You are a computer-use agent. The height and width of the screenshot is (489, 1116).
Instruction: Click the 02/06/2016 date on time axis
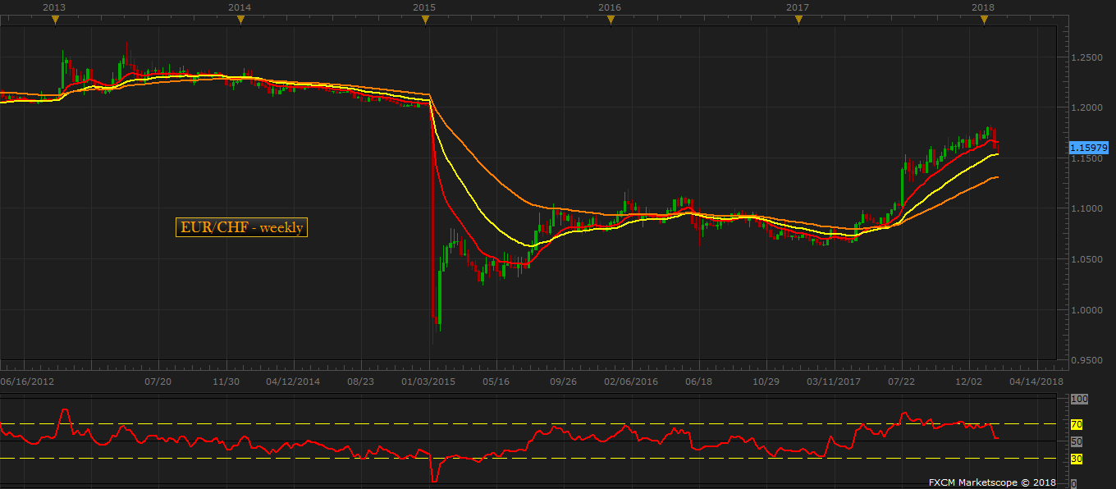631,382
